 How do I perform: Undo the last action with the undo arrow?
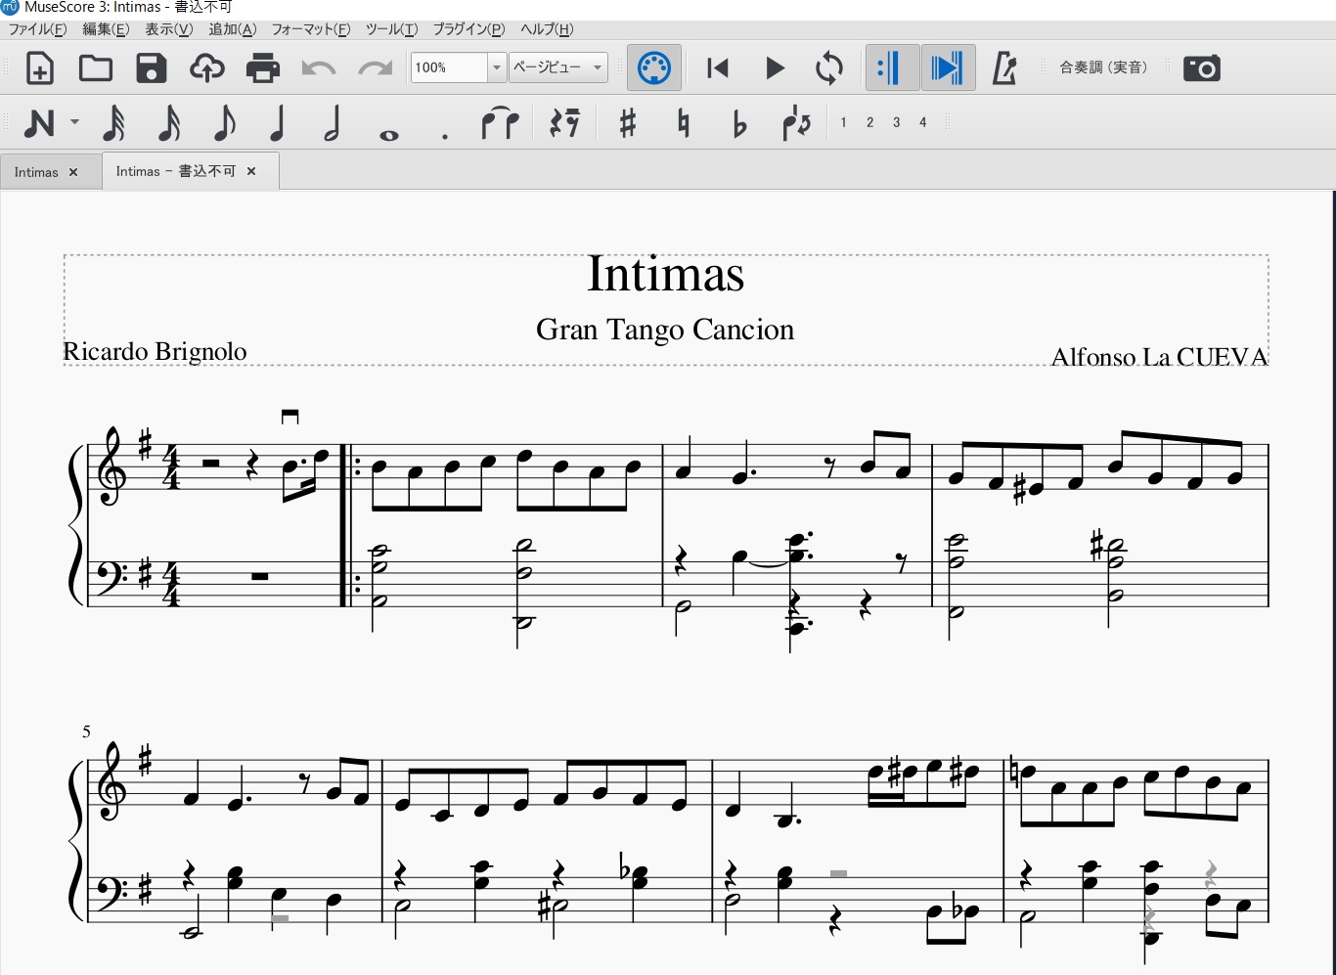click(318, 68)
